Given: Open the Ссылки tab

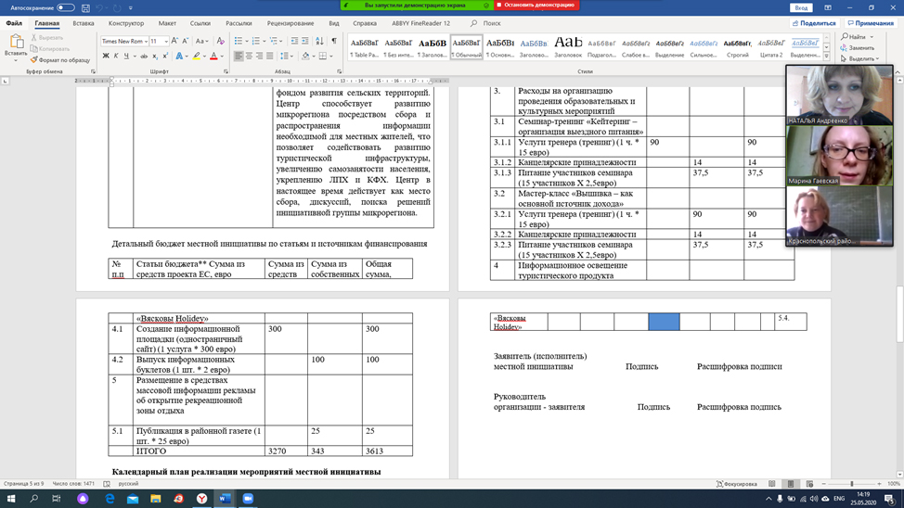Looking at the screenshot, I should pos(200,23).
